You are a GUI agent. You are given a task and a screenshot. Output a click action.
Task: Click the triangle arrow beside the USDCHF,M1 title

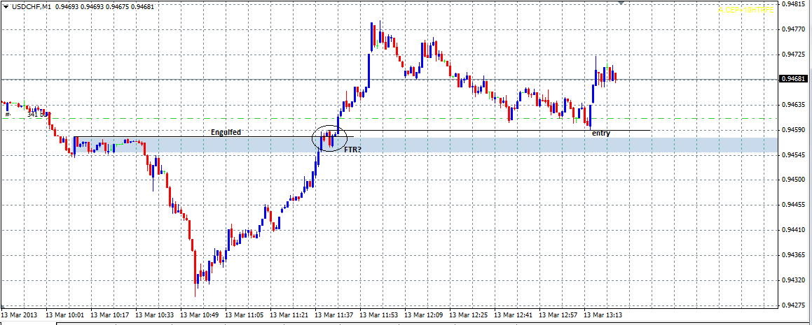[6, 6]
